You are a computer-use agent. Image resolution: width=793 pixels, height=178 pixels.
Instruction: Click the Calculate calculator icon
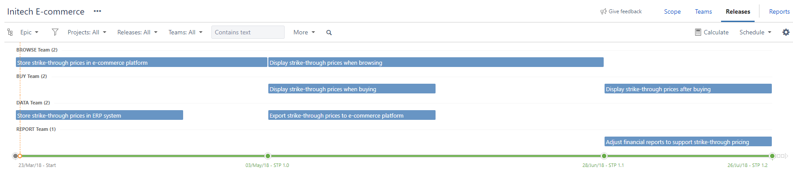click(x=698, y=32)
